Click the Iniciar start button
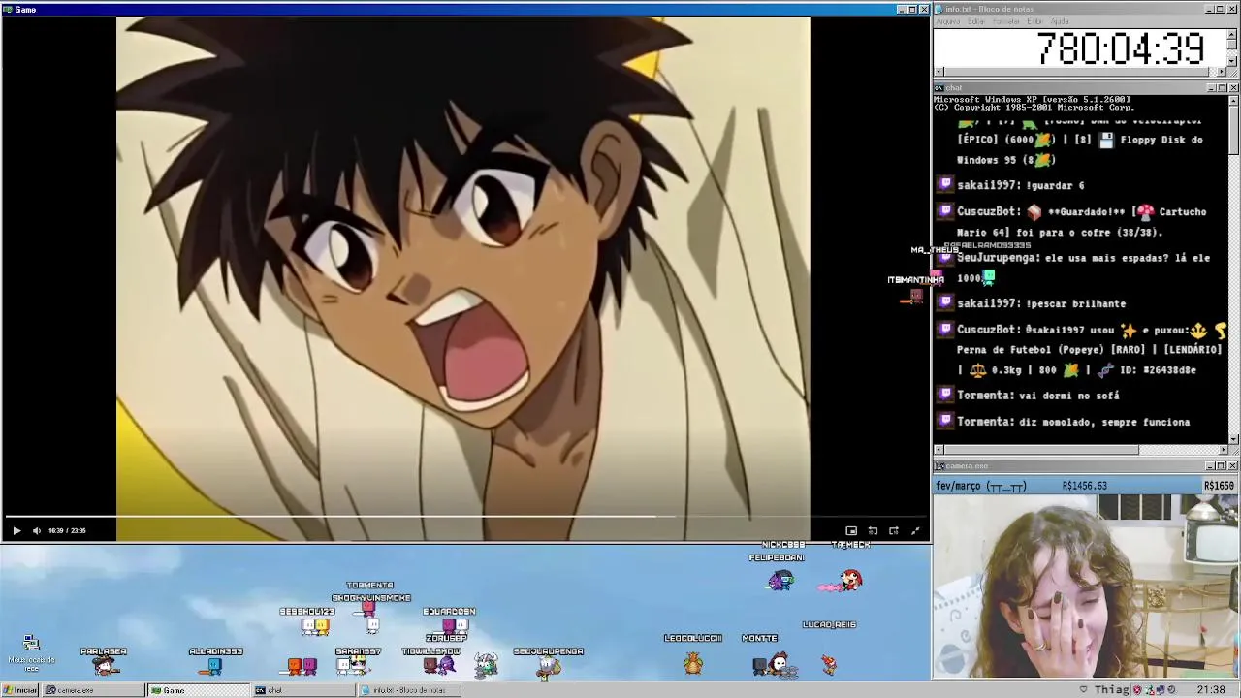 pos(19,690)
